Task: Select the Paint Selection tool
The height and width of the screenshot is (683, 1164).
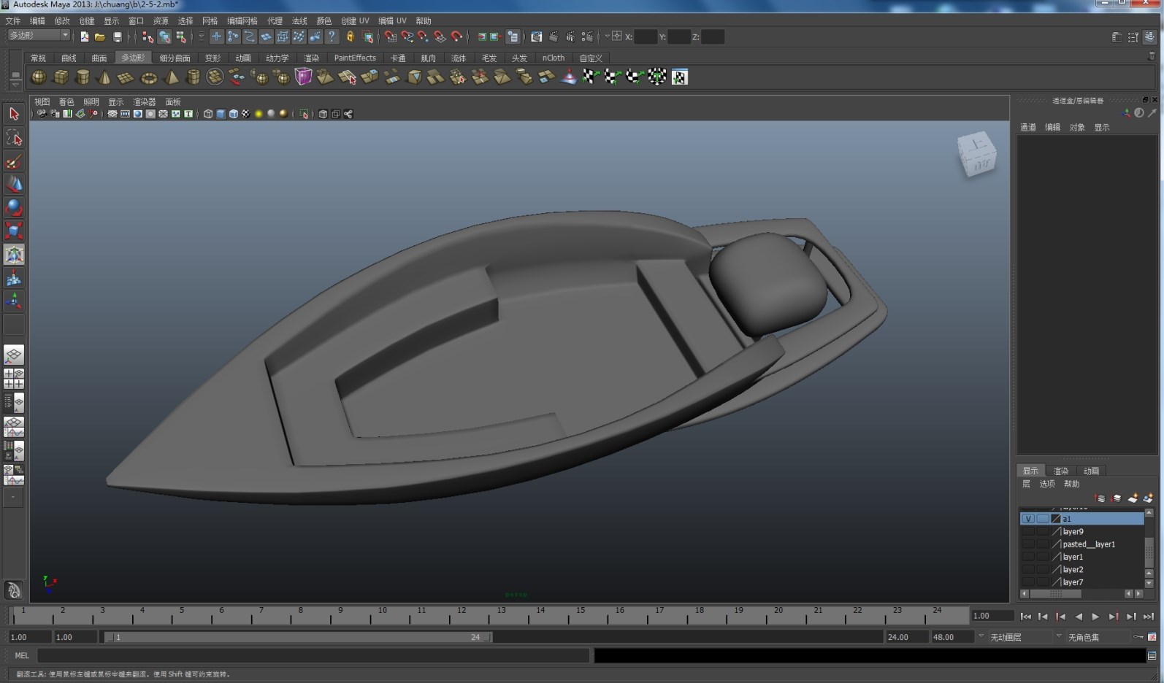Action: tap(14, 161)
